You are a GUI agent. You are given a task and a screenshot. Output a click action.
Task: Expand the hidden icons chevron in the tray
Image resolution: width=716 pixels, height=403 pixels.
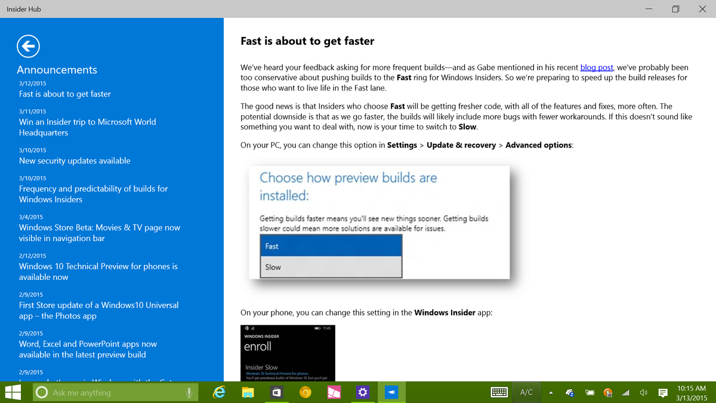pyautogui.click(x=550, y=392)
